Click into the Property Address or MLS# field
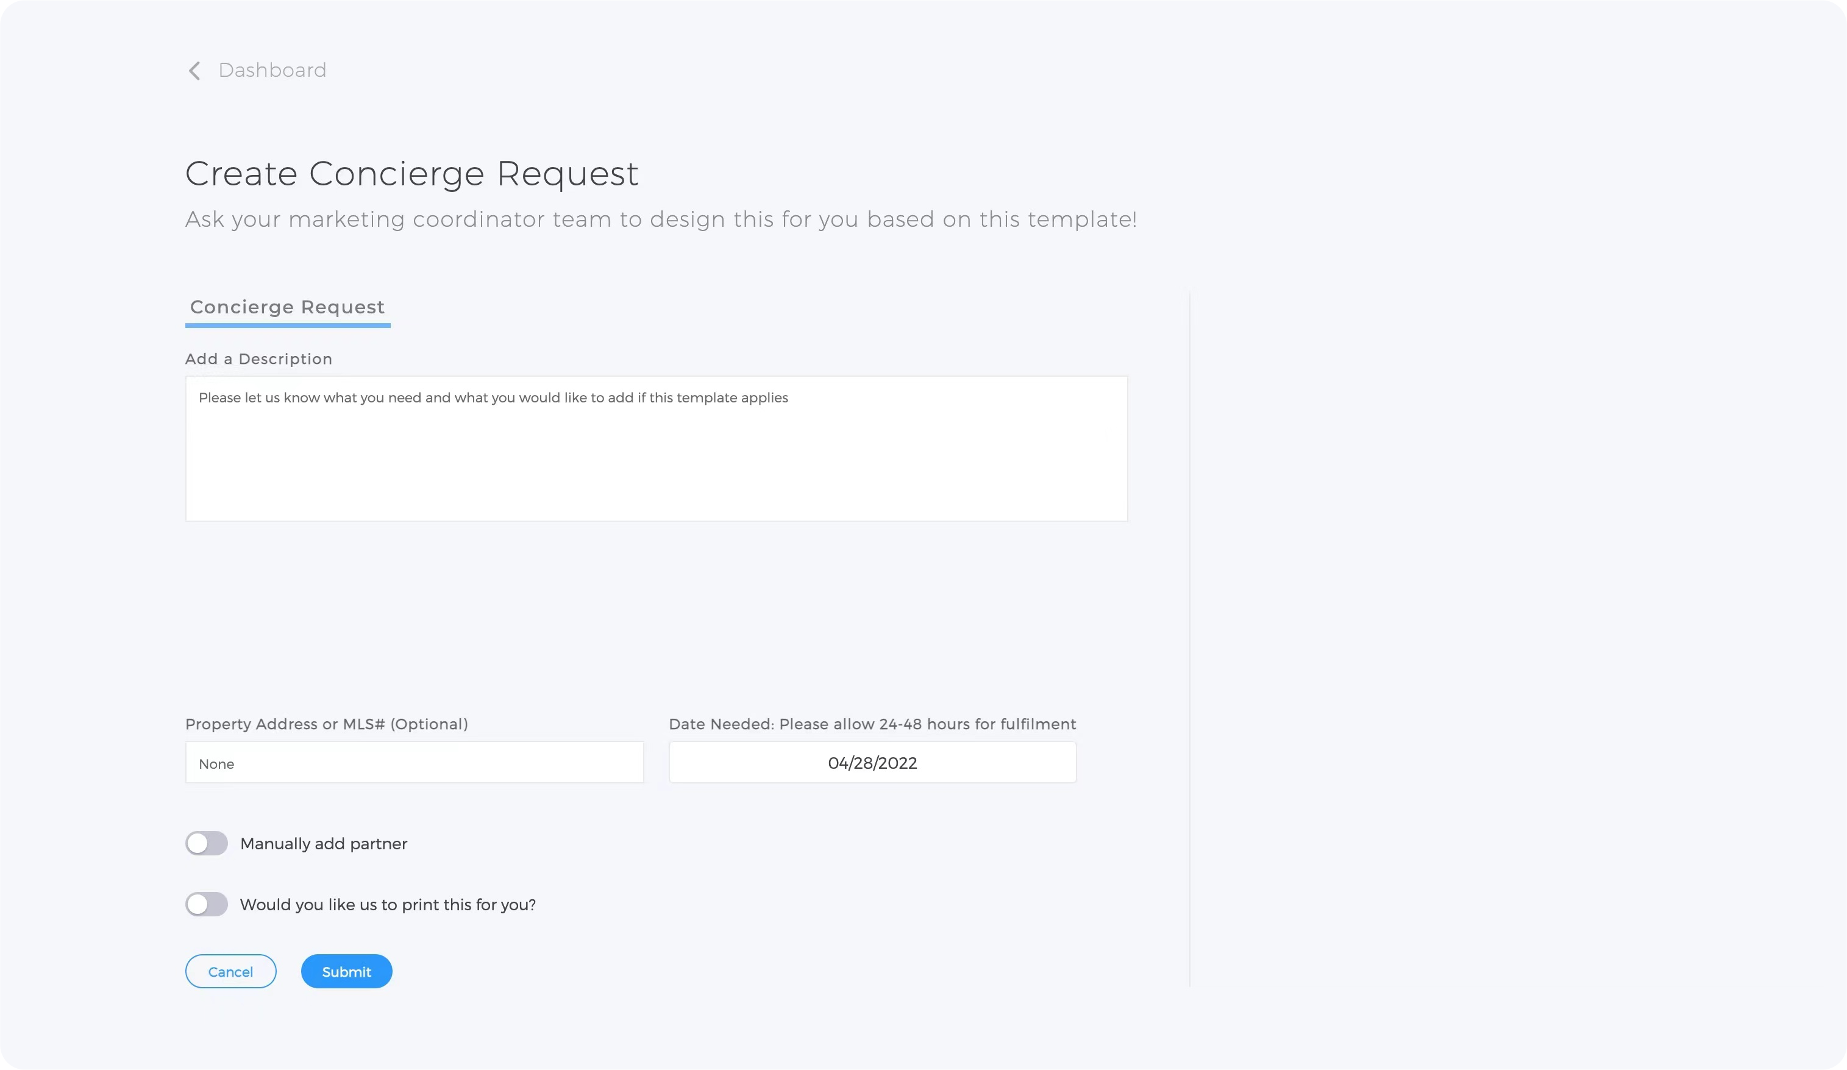Image resolution: width=1847 pixels, height=1070 pixels. point(414,763)
